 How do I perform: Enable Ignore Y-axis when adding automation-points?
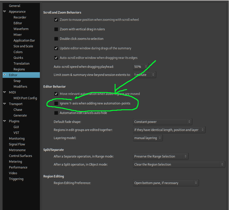coord(56,103)
